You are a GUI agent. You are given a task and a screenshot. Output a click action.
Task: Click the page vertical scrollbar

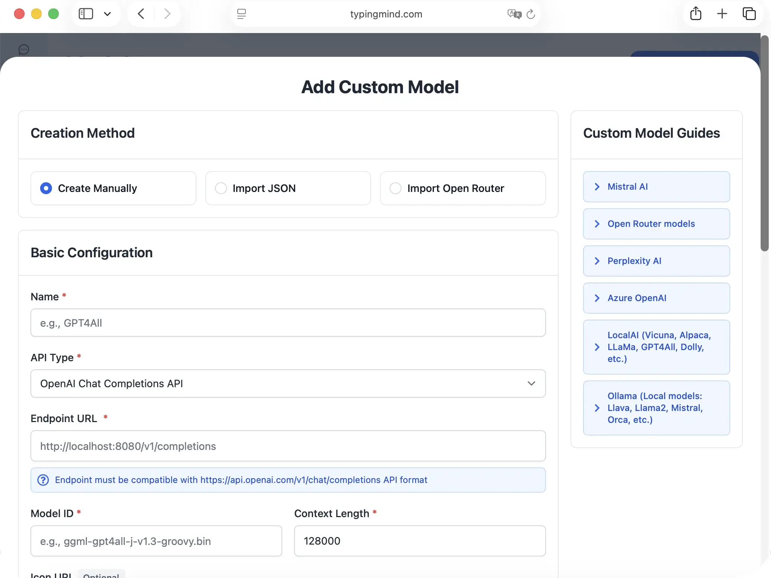click(764, 143)
